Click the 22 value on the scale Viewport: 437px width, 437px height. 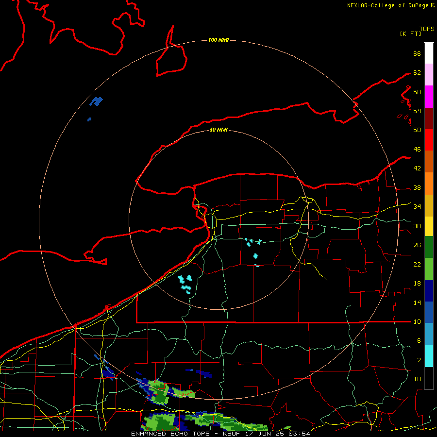coord(417,264)
